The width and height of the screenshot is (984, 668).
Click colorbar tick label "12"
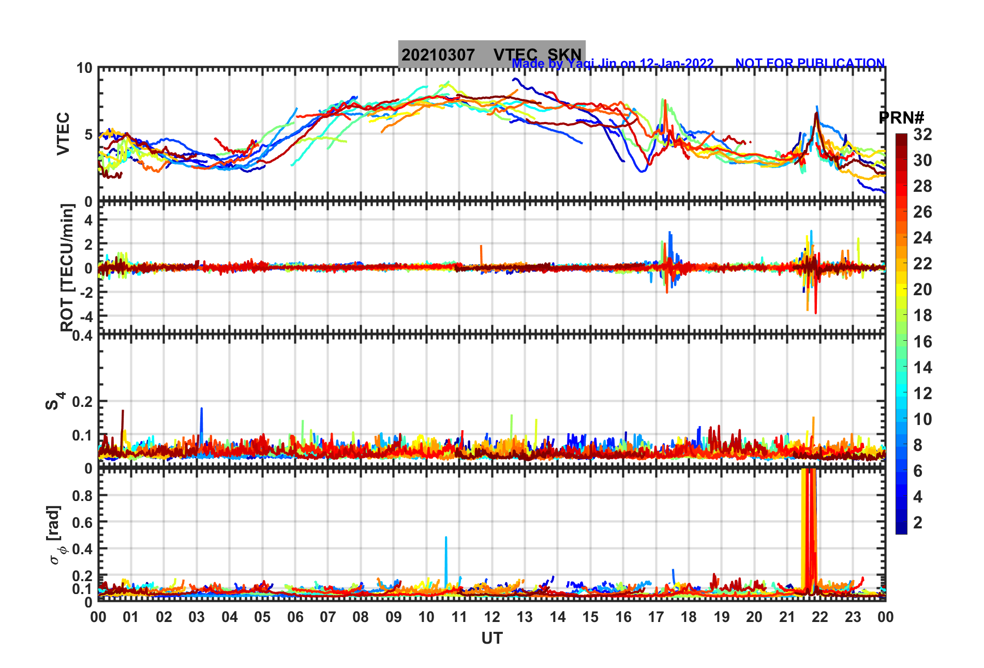[922, 393]
